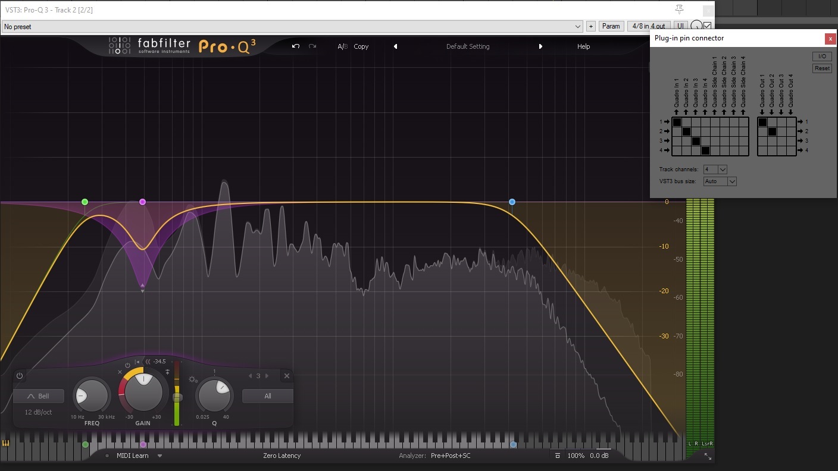Click the pin icon on the plug-in window
Image resolution: width=838 pixels, height=471 pixels.
(678, 9)
